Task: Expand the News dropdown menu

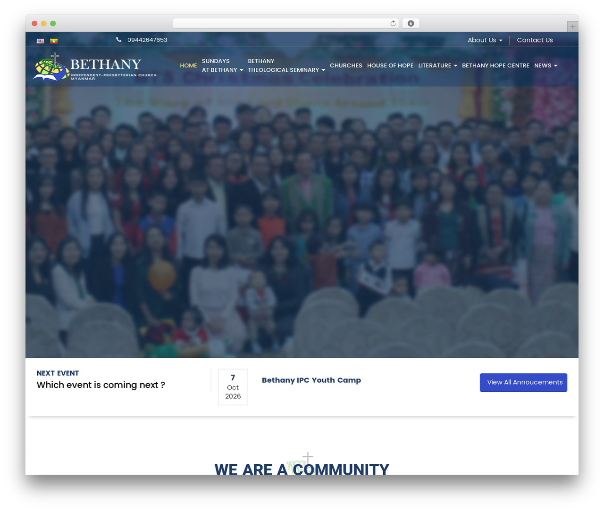Action: [x=545, y=66]
